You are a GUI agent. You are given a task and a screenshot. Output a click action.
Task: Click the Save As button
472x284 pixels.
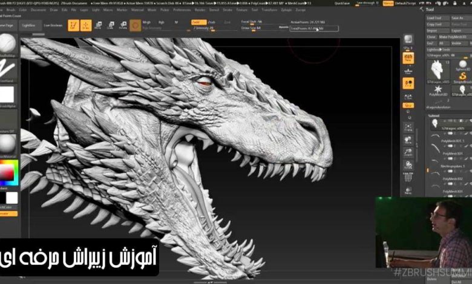tap(461, 18)
